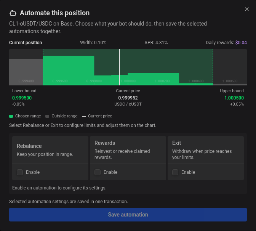
Task: Click the 0.999400 axis tick label
Action: (x=26, y=81)
